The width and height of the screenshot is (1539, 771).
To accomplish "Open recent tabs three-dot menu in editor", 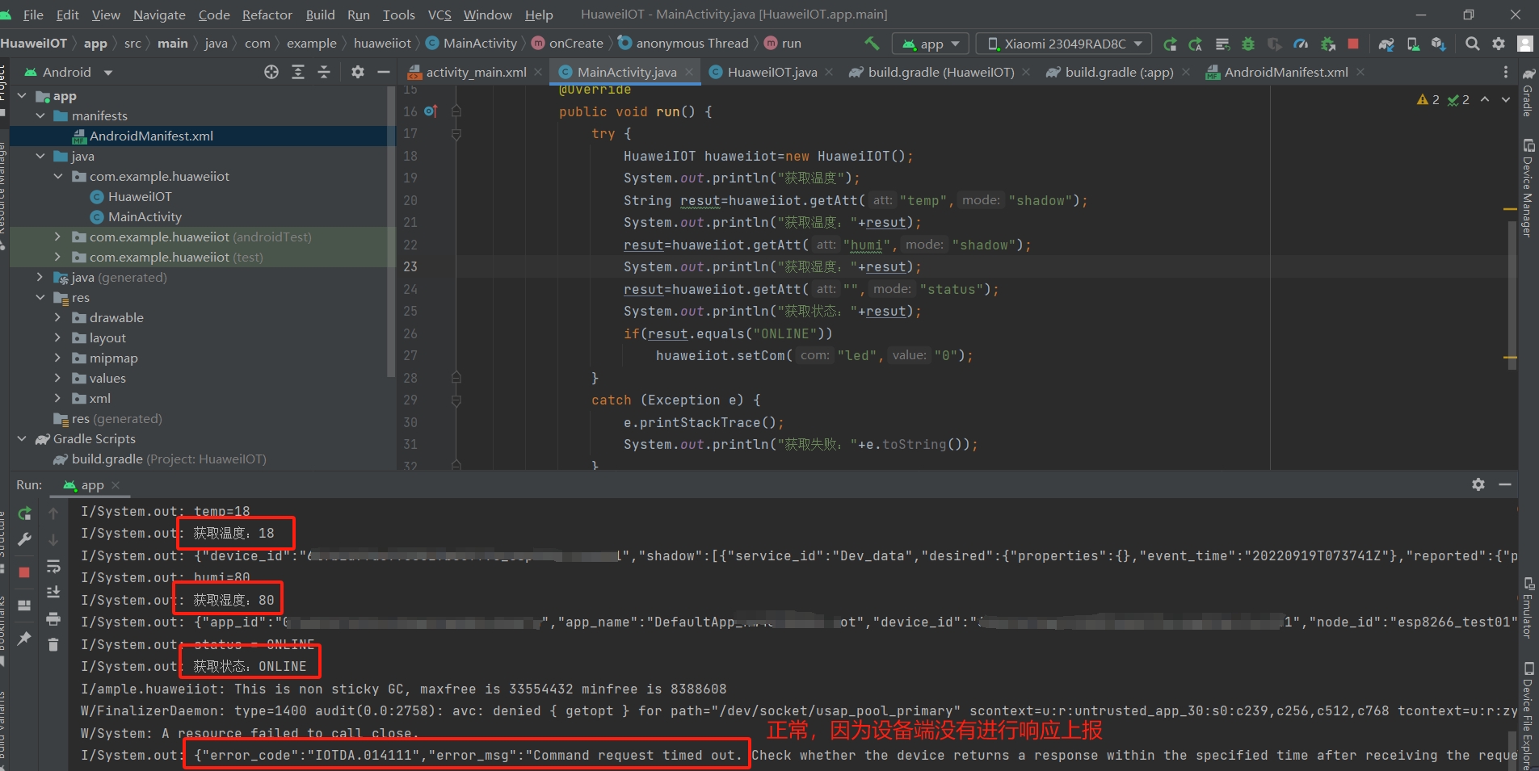I will click(x=1505, y=72).
